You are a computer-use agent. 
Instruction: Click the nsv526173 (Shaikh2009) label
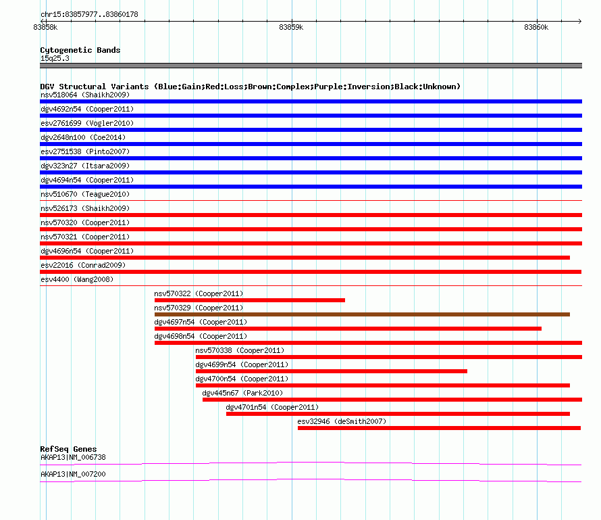coord(85,208)
